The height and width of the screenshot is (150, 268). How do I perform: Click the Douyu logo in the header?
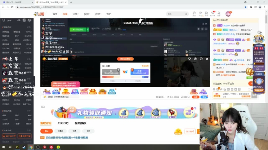click(39, 14)
